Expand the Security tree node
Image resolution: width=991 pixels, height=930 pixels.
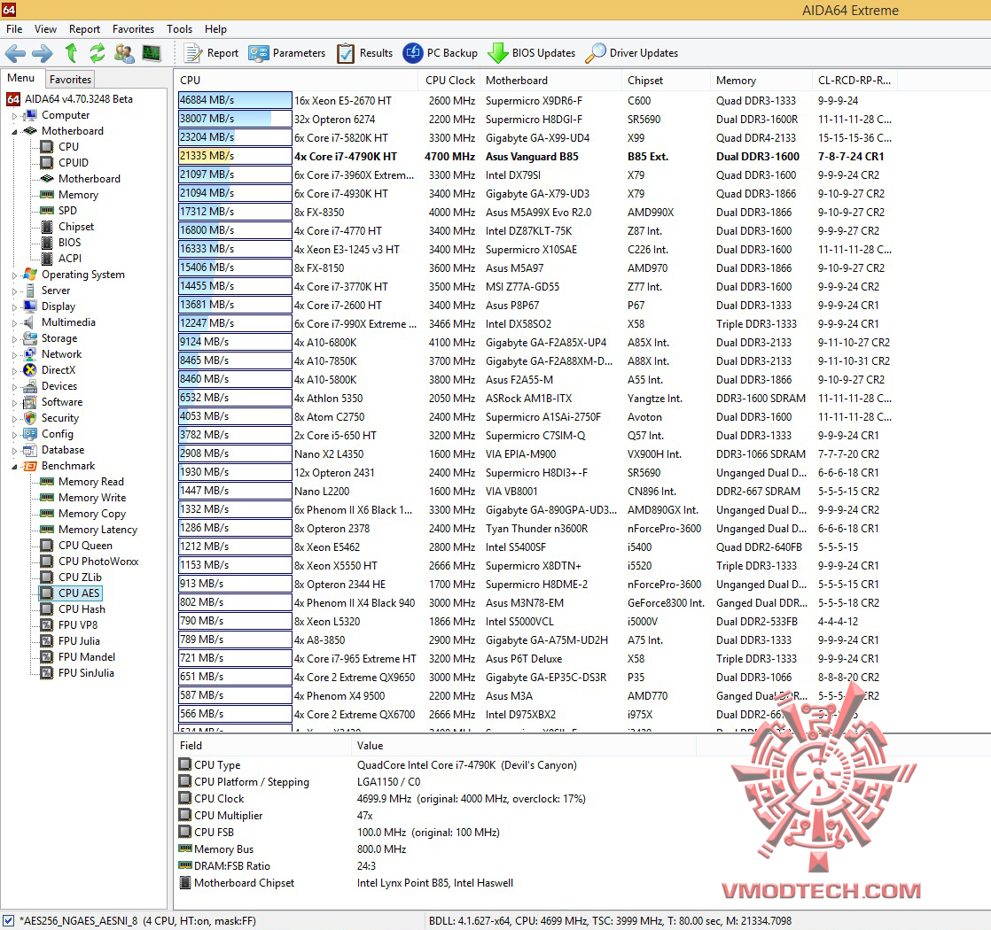[14, 419]
